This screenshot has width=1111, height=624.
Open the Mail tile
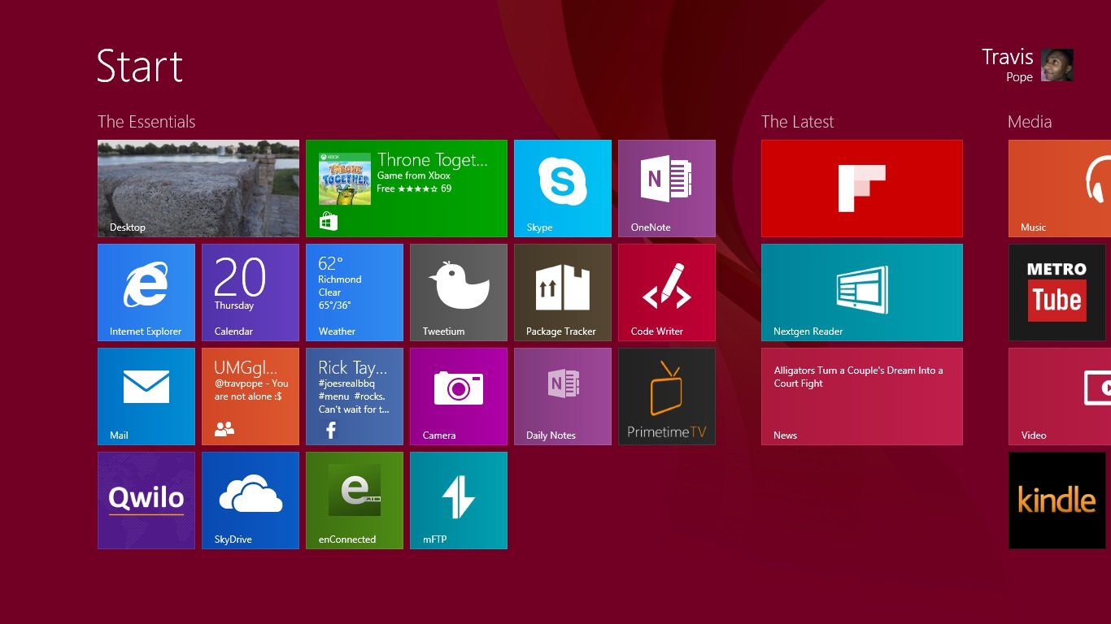146,396
